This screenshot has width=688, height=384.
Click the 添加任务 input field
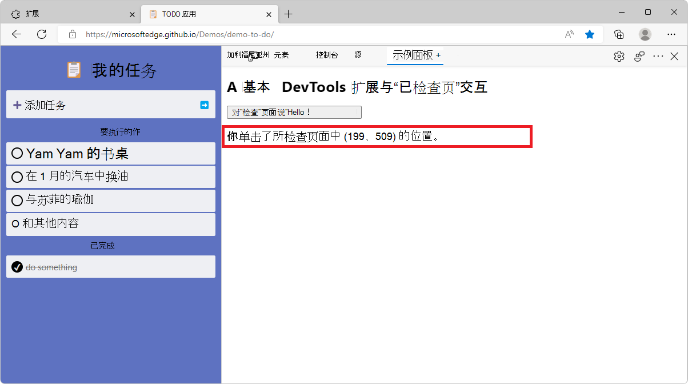pyautogui.click(x=110, y=105)
